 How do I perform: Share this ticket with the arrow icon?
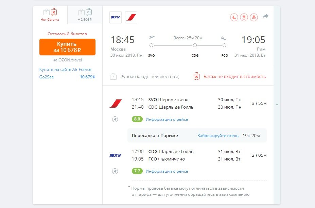tap(266, 16)
